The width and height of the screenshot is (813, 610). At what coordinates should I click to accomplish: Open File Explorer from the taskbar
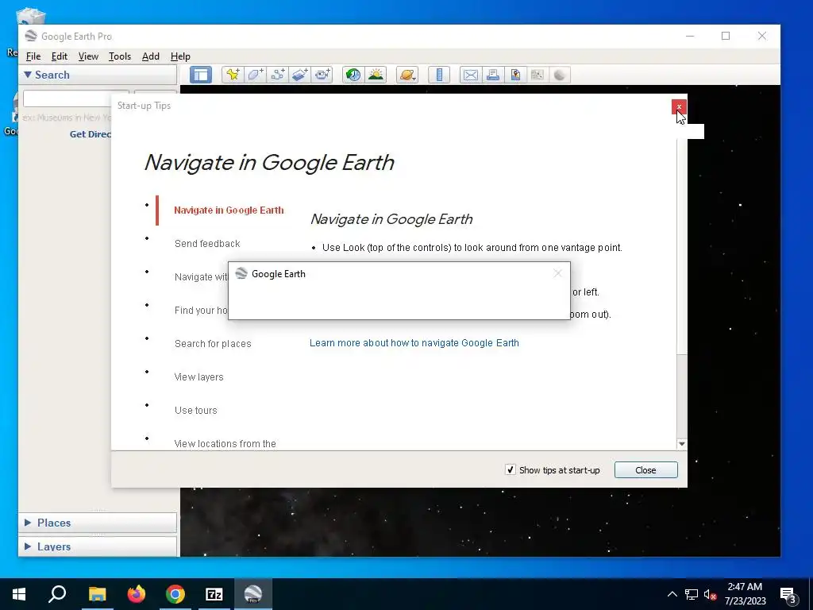point(97,594)
